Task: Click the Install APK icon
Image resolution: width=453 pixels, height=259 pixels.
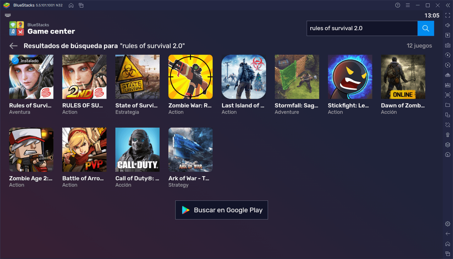Action: (448, 85)
